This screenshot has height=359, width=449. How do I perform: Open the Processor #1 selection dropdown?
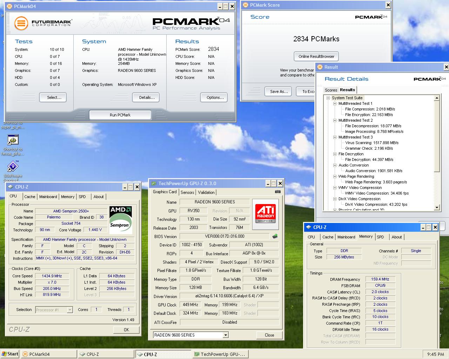[70, 310]
